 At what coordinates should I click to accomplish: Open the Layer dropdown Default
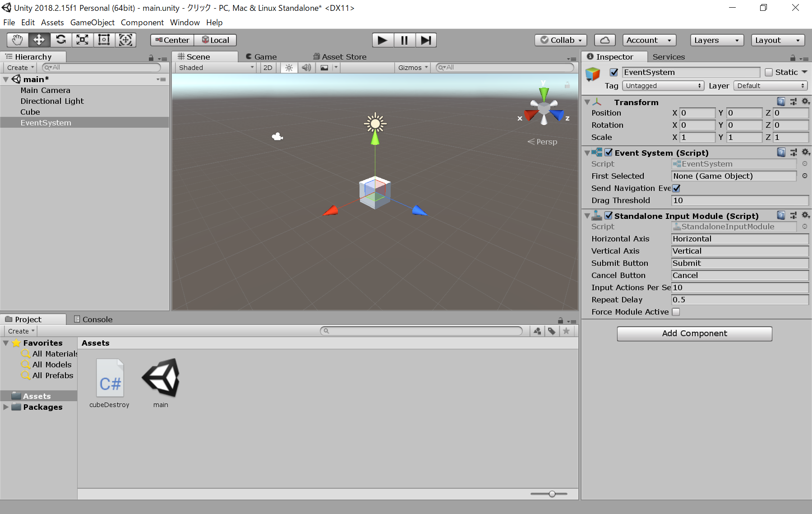[x=770, y=86]
